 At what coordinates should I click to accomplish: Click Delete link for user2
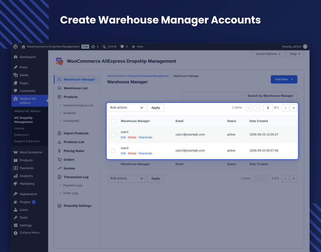pos(132,153)
